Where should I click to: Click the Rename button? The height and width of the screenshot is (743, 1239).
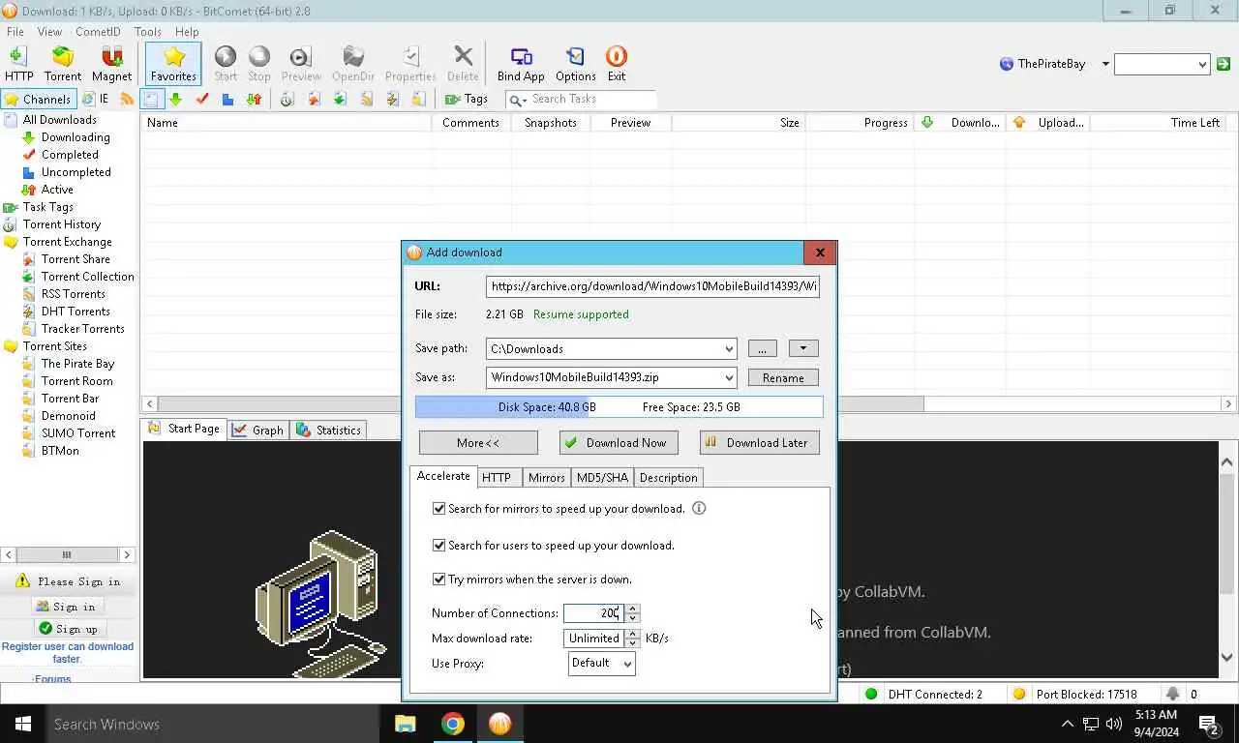pyautogui.click(x=783, y=378)
